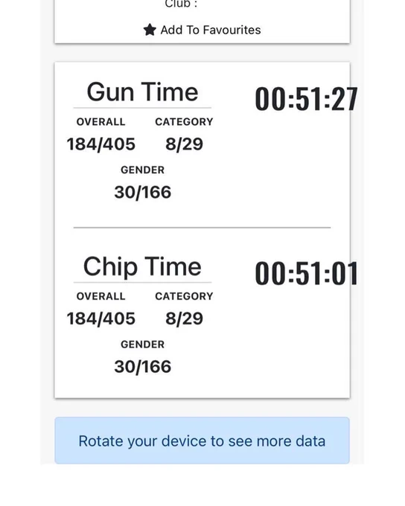Tap the Gun Time CATEGORY label
The width and height of the screenshot is (405, 506).
coord(184,121)
